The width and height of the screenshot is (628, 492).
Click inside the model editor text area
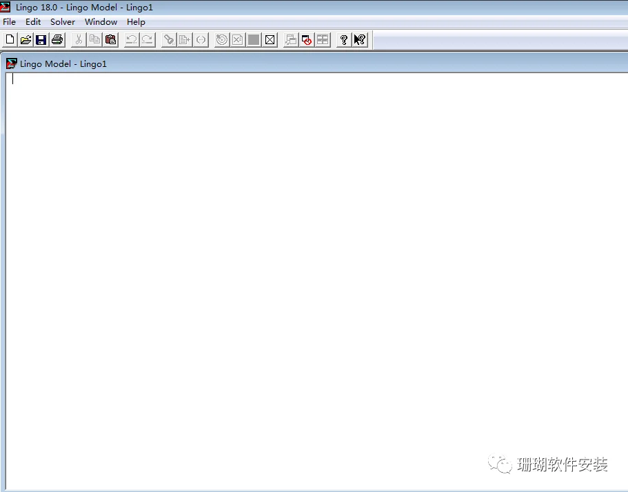[316, 281]
